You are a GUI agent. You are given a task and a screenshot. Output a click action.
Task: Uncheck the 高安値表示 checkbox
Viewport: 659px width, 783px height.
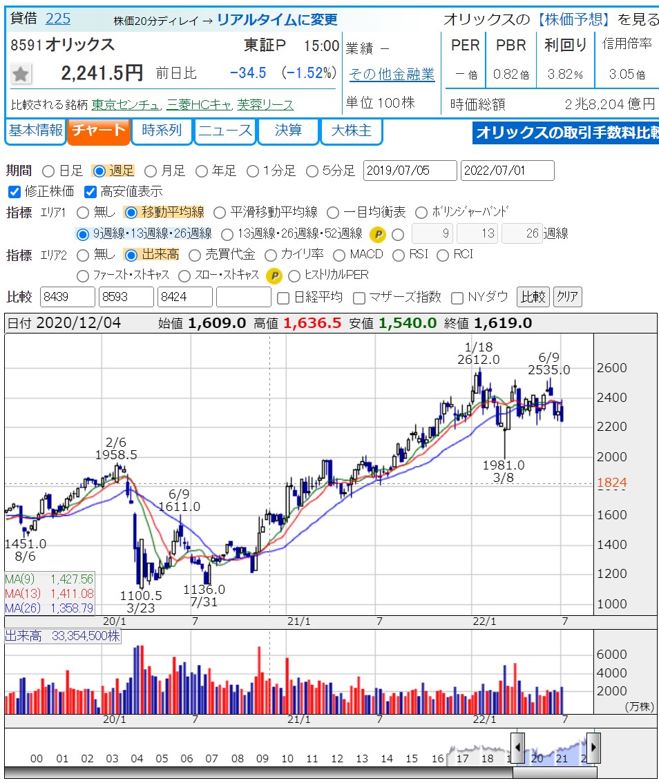90,191
